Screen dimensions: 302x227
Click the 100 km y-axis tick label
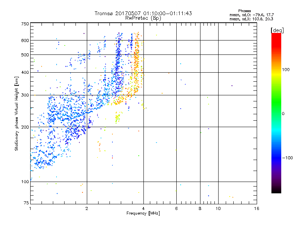[25, 182]
